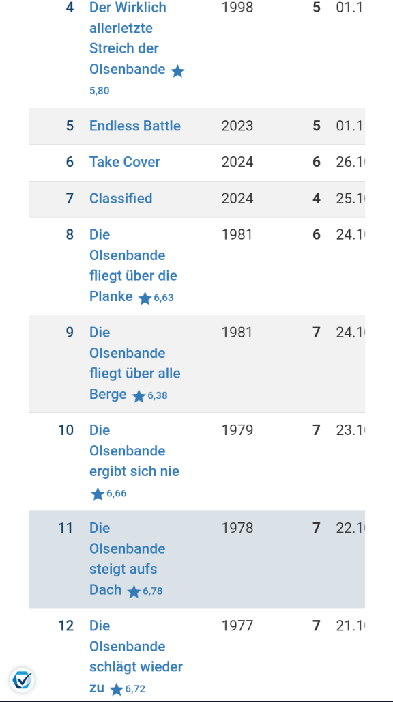Viewport: 393px width, 702px height.
Task: Open Endless Battle movie link
Action: coord(135,126)
